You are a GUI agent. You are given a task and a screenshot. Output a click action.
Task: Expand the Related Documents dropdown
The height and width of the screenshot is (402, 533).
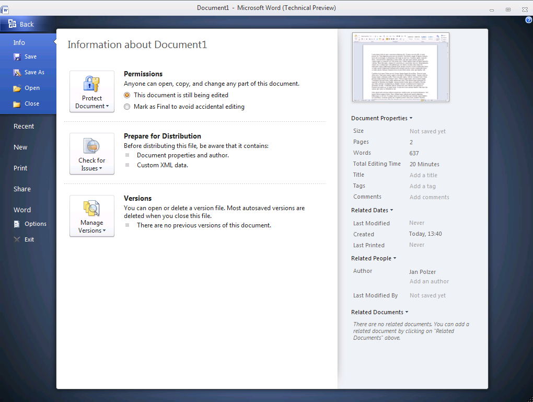point(380,312)
